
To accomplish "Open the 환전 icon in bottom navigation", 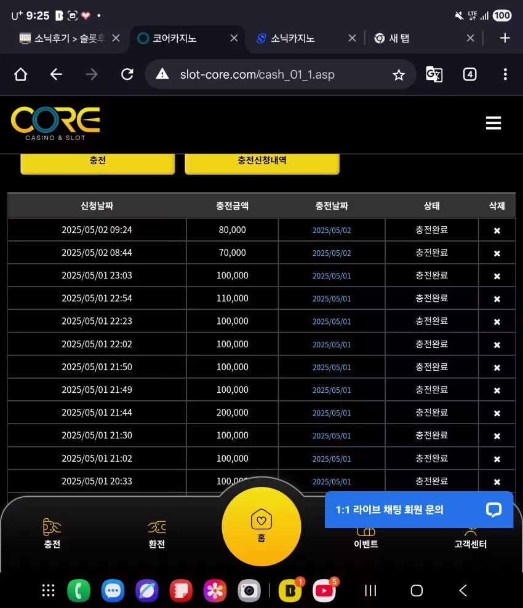I will 157,534.
